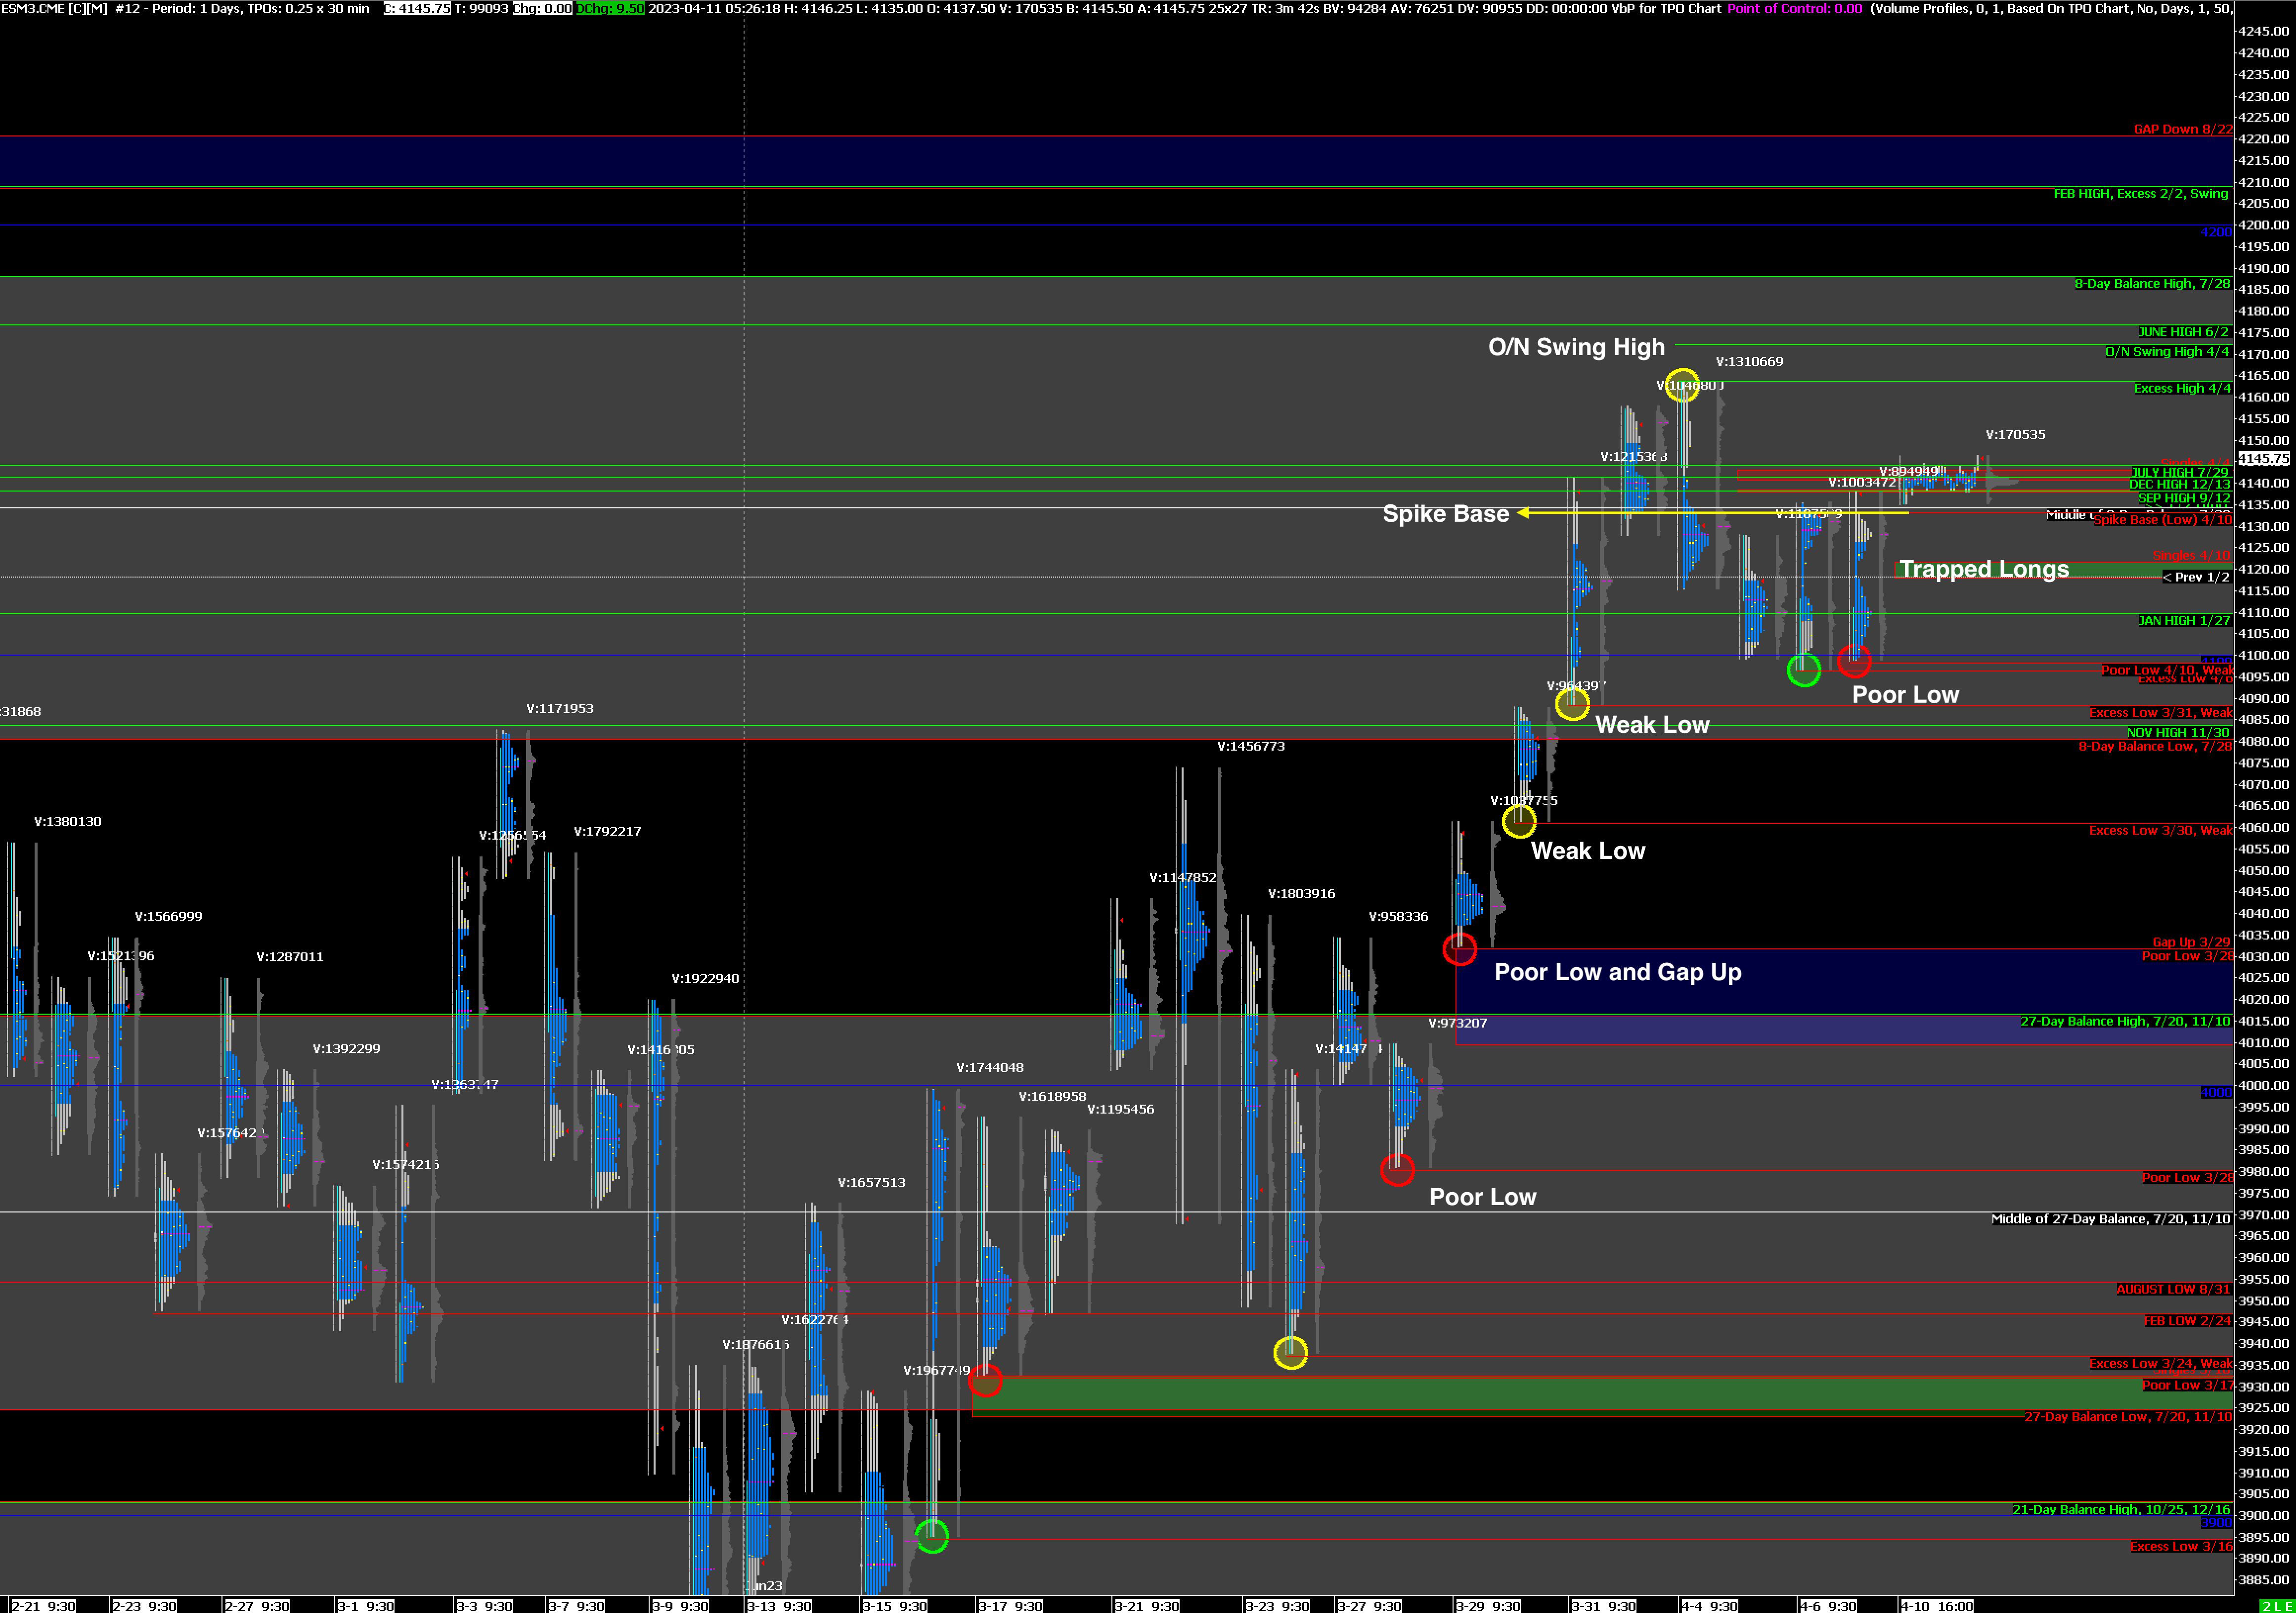Click the '3-17 9:30' date label
The height and width of the screenshot is (1613, 2296).
[x=1010, y=1606]
